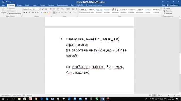Apply subscript formatting
Viewport: 181px width, 101px height.
coord(35,13)
